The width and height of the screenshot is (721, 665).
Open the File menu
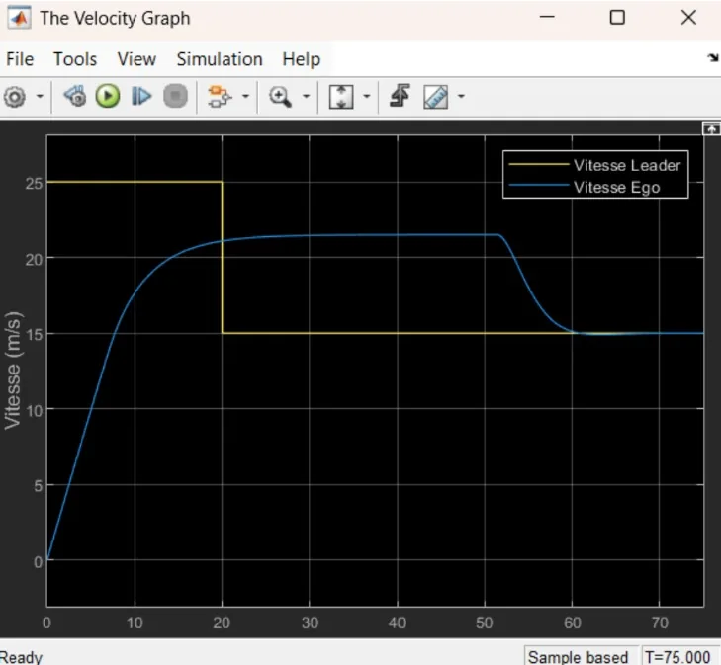tap(20, 59)
